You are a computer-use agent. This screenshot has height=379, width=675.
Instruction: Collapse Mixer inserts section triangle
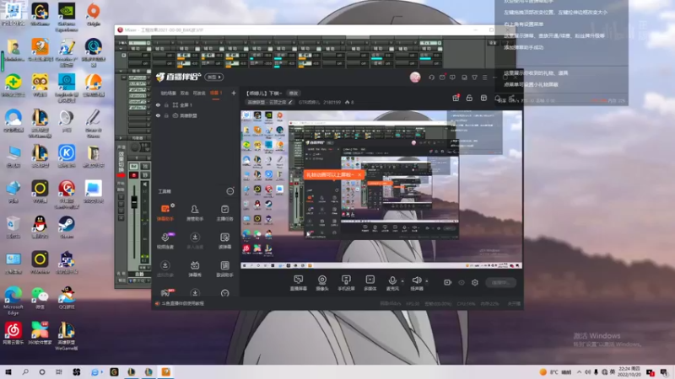[121, 72]
